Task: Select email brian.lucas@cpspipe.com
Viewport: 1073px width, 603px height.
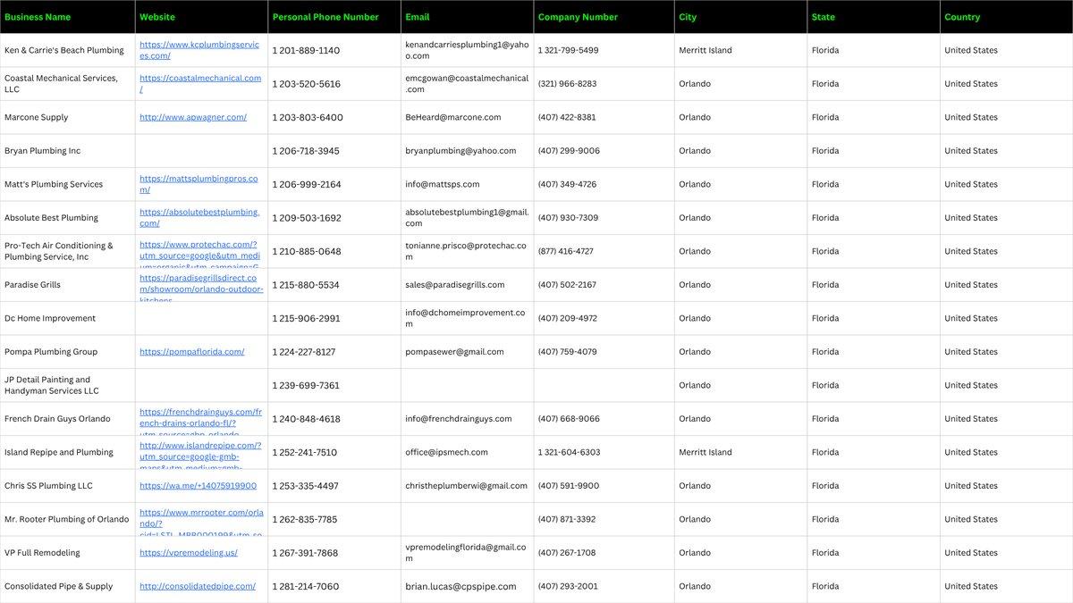Action: (460, 586)
